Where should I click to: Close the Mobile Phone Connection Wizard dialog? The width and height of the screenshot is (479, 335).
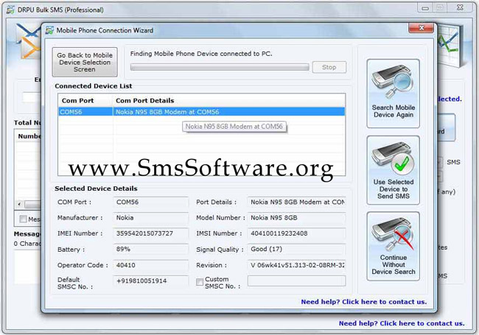click(x=421, y=28)
